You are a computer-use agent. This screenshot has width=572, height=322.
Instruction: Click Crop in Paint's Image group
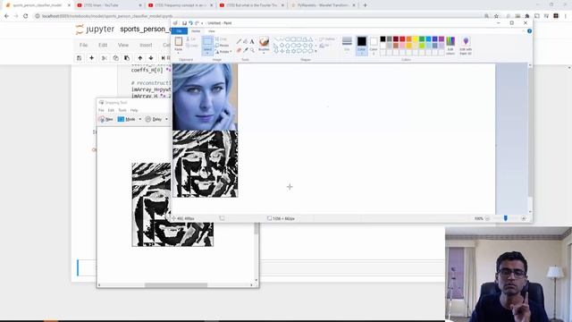[221, 39]
